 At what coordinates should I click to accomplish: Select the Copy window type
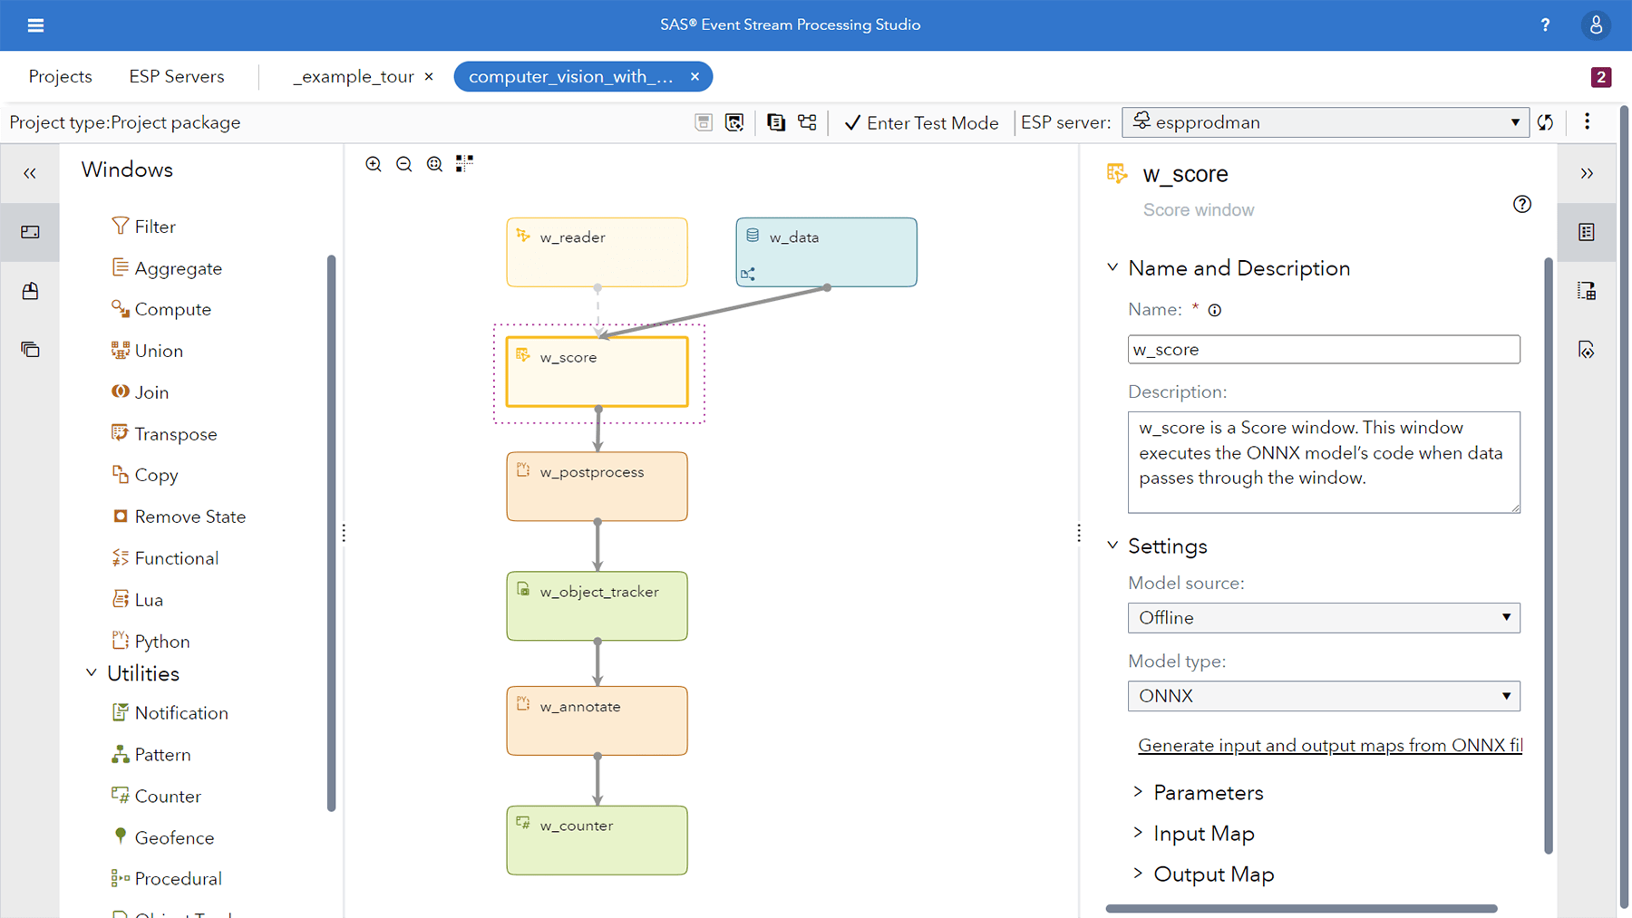click(x=144, y=475)
